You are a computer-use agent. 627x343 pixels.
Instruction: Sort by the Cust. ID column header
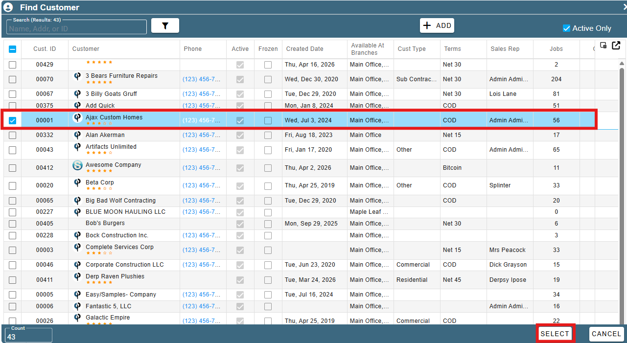click(x=45, y=49)
